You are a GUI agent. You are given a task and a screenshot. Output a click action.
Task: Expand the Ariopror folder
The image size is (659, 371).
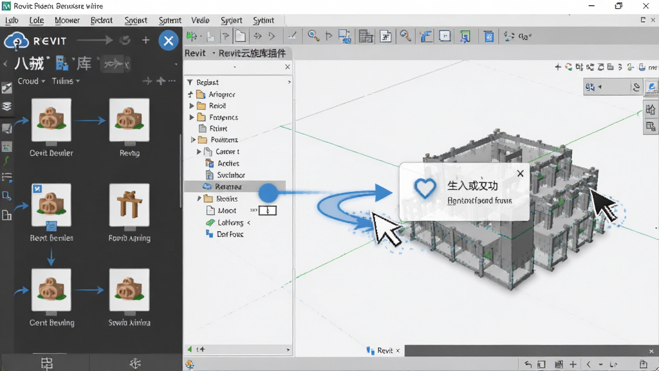pyautogui.click(x=190, y=94)
